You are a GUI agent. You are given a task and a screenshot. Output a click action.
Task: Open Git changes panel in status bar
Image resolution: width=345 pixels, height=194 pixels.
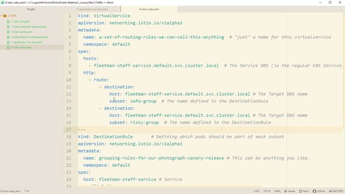tap(336, 191)
